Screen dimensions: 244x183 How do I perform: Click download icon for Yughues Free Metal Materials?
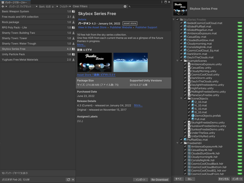(74, 60)
